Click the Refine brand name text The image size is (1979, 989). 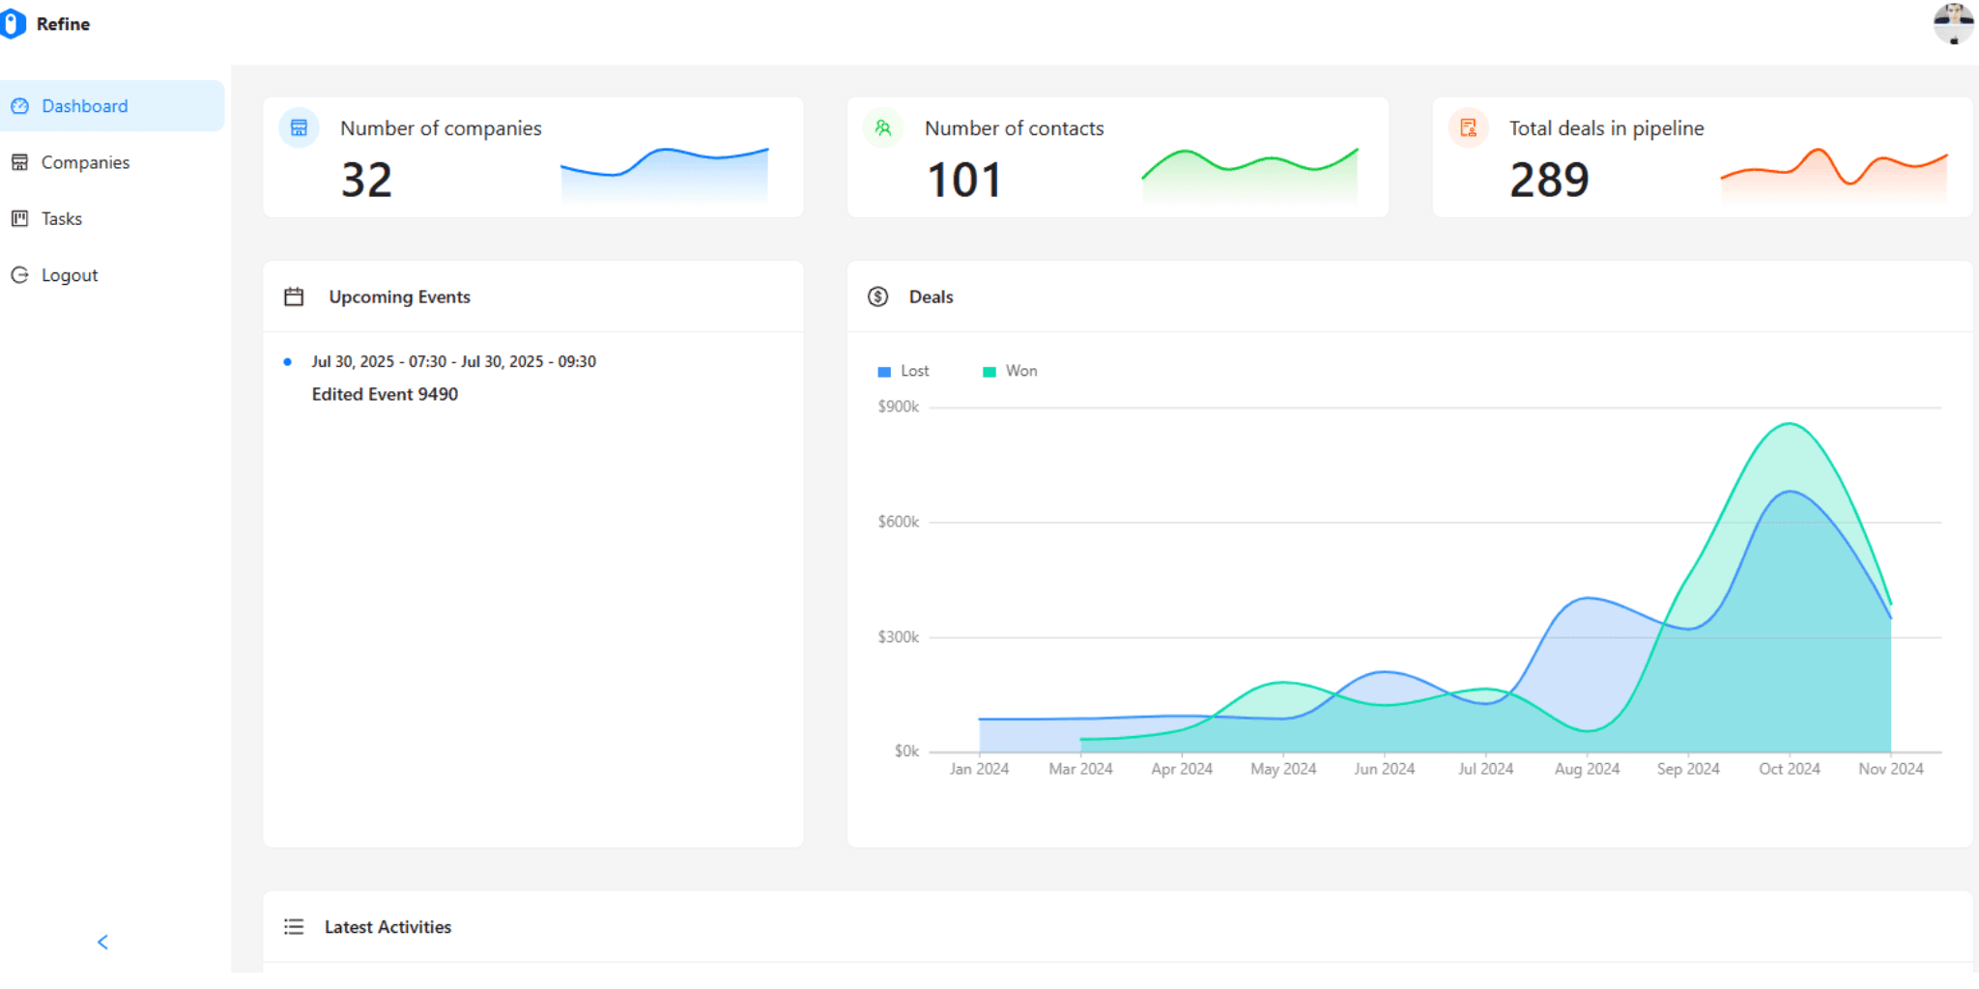[x=63, y=24]
